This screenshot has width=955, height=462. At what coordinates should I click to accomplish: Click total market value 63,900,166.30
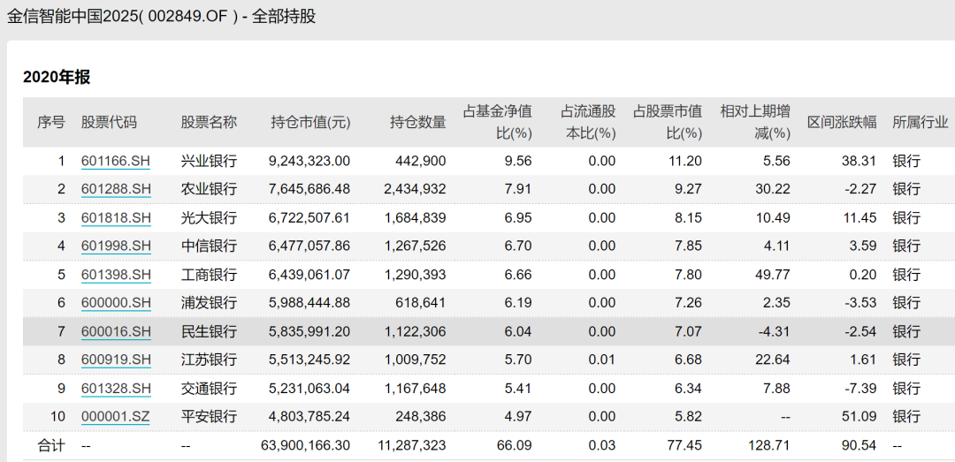pos(306,445)
